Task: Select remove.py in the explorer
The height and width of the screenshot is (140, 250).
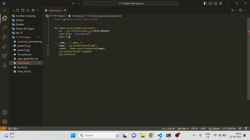Action: 26,63
